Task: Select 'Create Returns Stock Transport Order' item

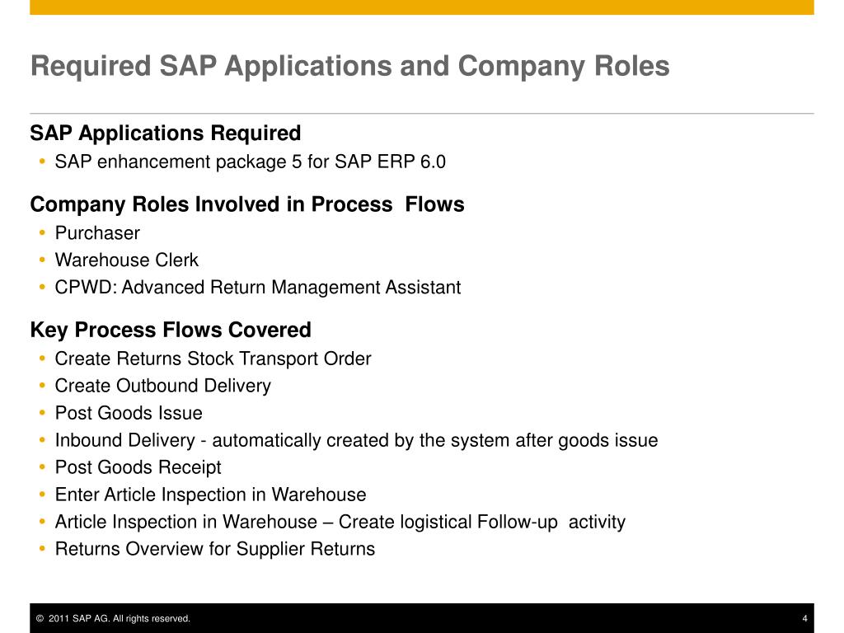Action: [x=213, y=359]
